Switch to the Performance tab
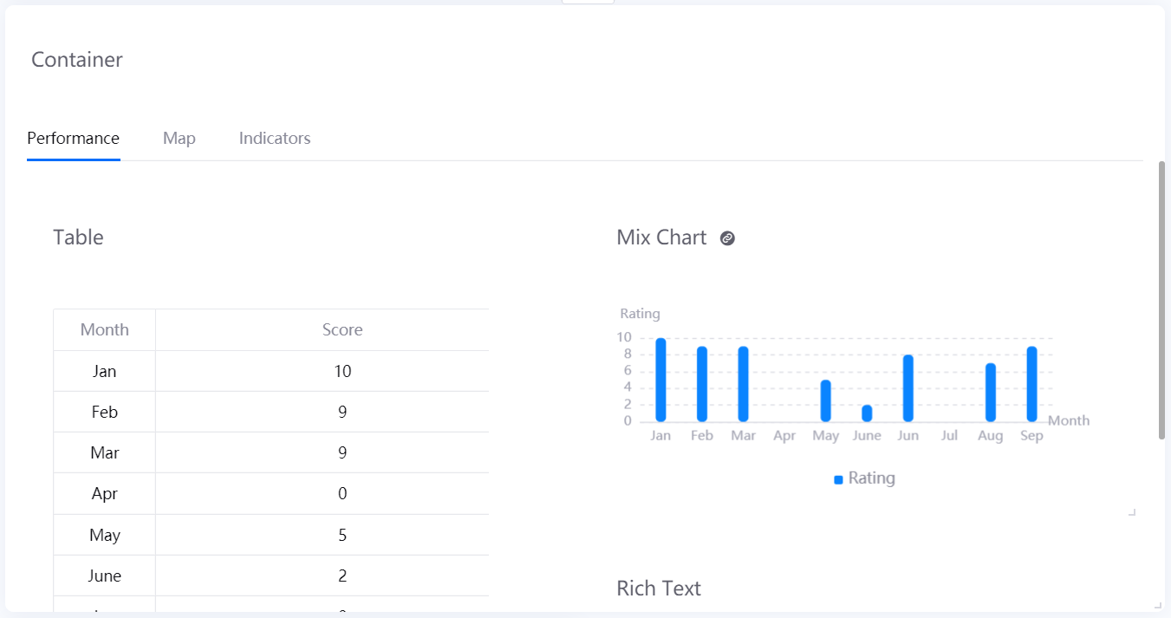 pyautogui.click(x=73, y=139)
